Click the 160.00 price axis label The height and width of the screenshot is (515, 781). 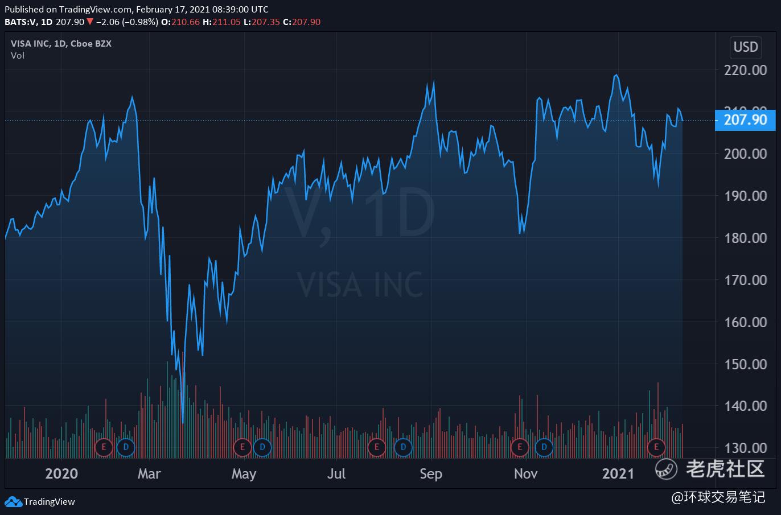(x=745, y=322)
